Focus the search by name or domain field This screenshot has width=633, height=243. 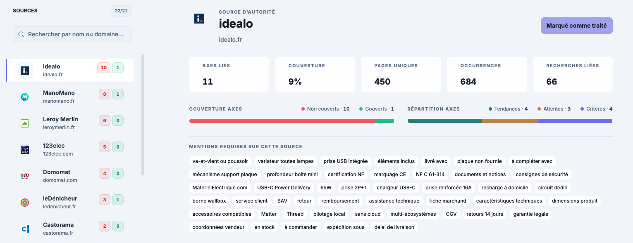coord(72,34)
